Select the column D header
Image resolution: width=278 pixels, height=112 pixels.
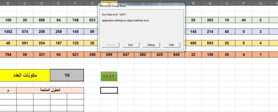tap(42, 3)
